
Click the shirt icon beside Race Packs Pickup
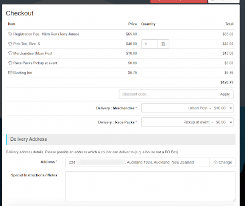10,63
